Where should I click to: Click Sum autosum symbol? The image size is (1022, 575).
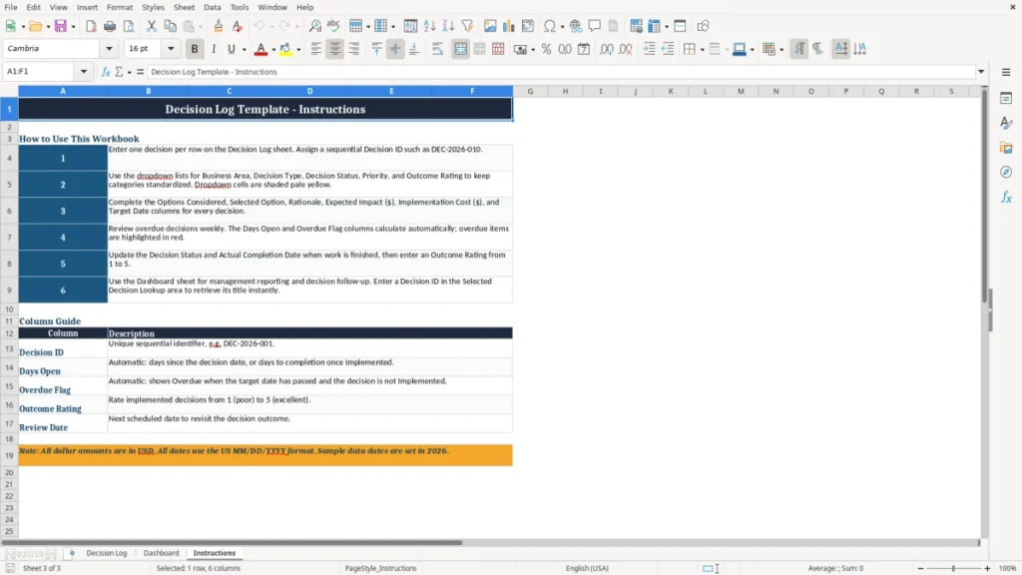point(120,72)
